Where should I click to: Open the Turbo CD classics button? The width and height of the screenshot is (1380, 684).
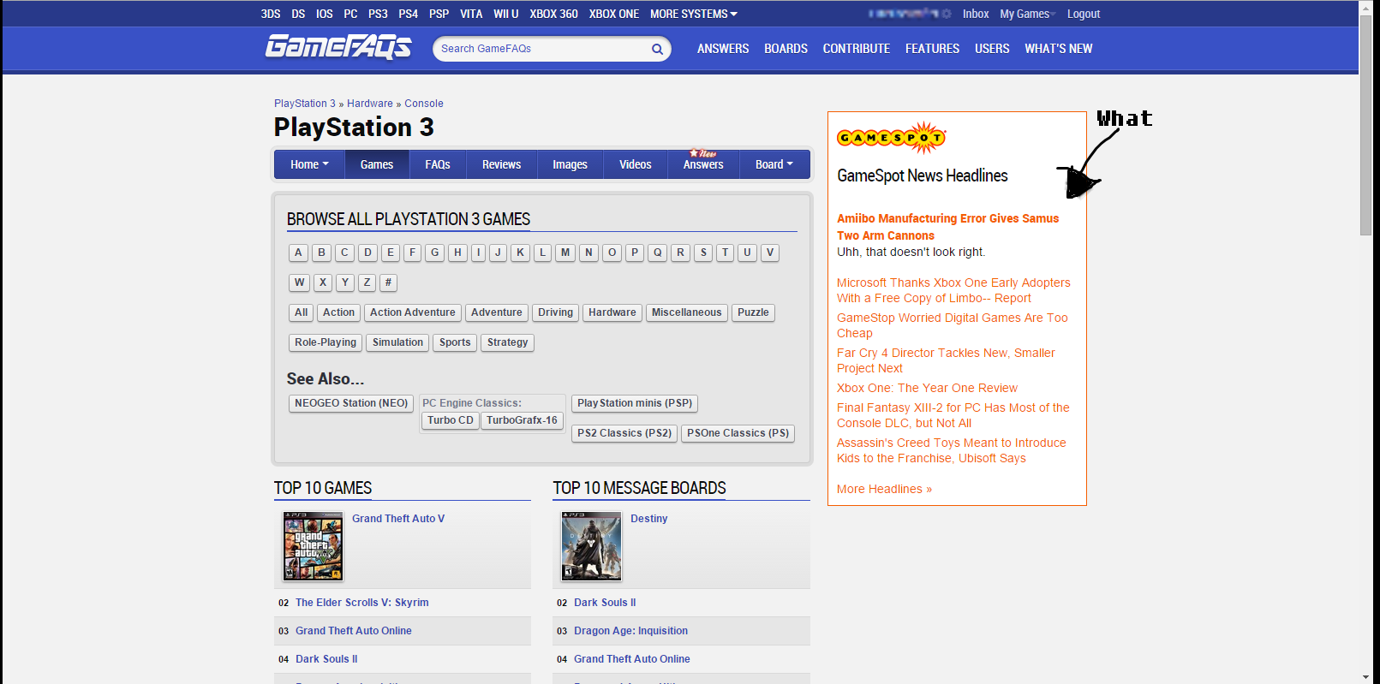[451, 420]
